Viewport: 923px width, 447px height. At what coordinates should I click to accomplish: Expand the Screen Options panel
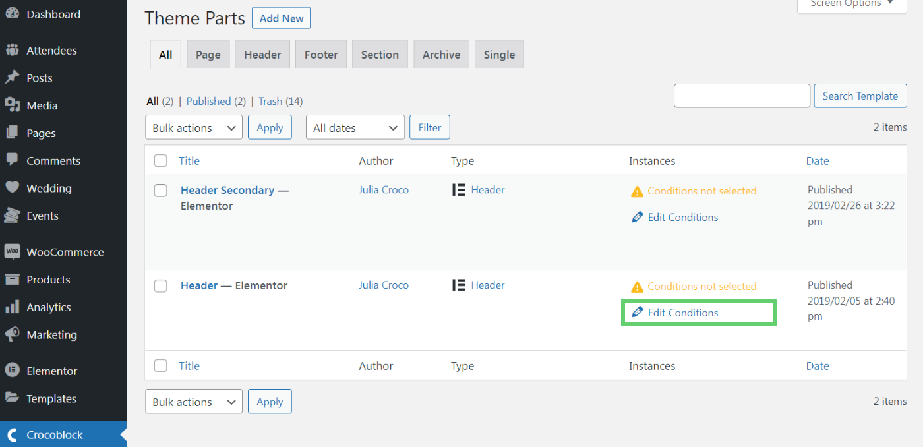click(x=852, y=4)
